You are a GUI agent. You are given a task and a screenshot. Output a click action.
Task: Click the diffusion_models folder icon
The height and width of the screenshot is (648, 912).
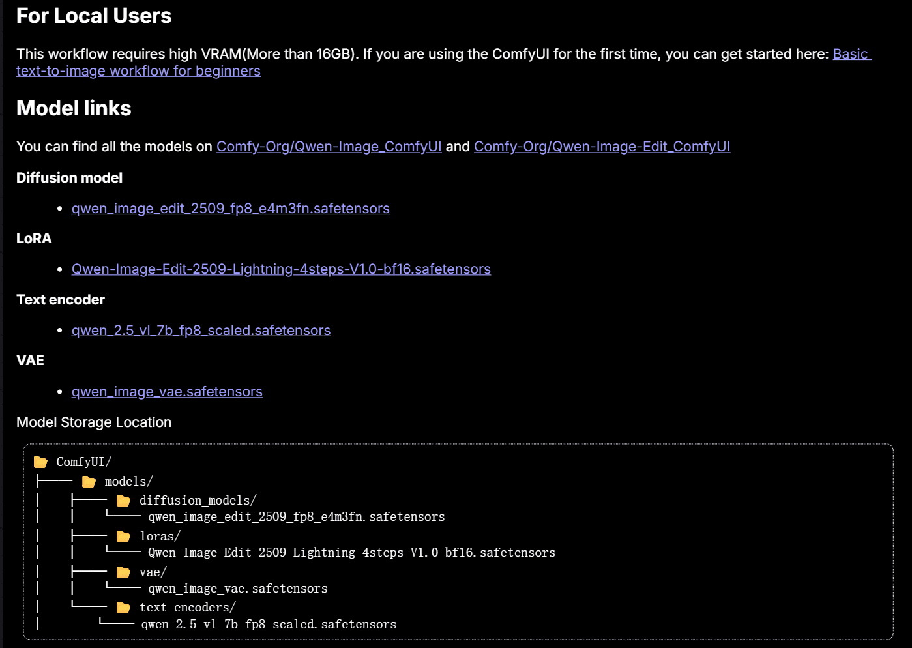(123, 501)
